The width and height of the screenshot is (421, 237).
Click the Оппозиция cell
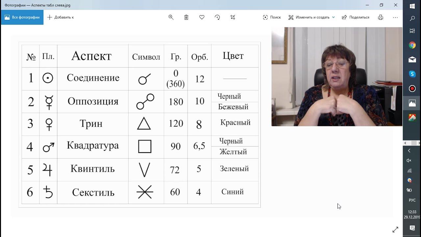click(x=93, y=101)
